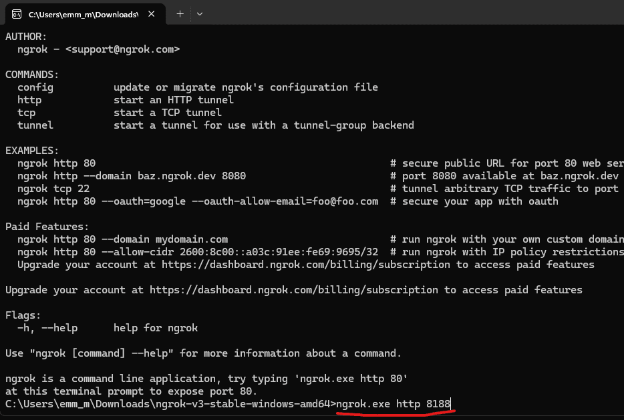Click the config command entry

(35, 87)
